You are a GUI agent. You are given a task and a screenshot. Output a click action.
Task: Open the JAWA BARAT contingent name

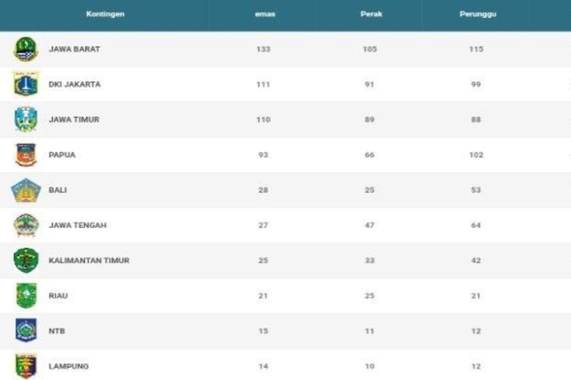(75, 49)
